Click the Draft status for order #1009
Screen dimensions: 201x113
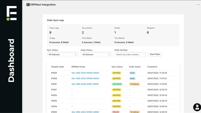tap(132, 73)
